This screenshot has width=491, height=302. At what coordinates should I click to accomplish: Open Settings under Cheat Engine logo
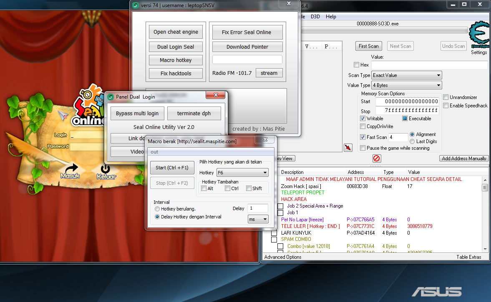(479, 52)
